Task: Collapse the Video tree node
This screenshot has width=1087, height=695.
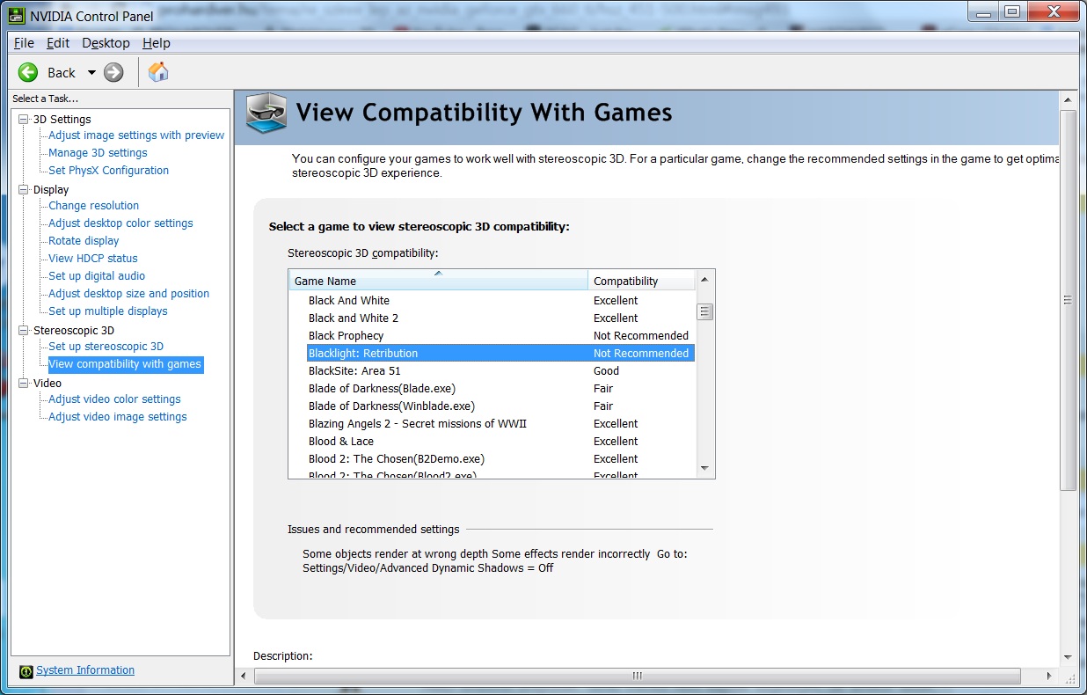Action: click(24, 383)
